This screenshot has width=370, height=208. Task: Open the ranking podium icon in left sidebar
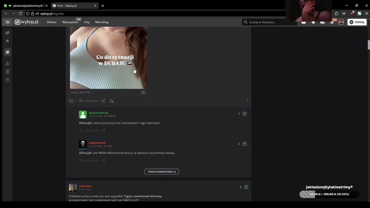(x=8, y=64)
